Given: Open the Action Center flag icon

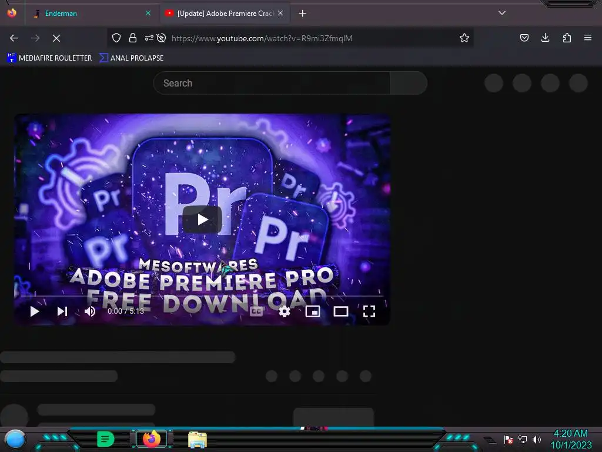Looking at the screenshot, I should tap(509, 439).
